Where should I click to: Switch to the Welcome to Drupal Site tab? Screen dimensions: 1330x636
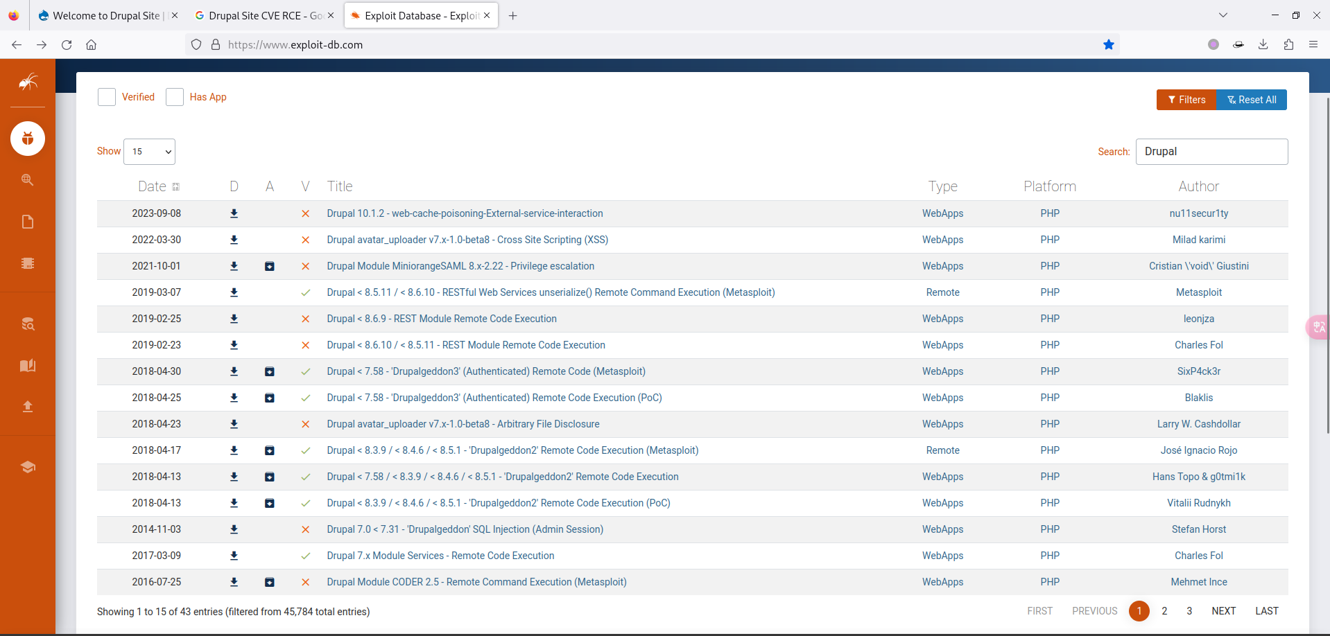[107, 15]
